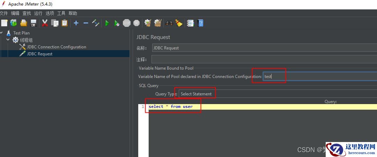Click the Test Plan flask icon
Viewport: 377px width, 157px height.
pos(9,33)
